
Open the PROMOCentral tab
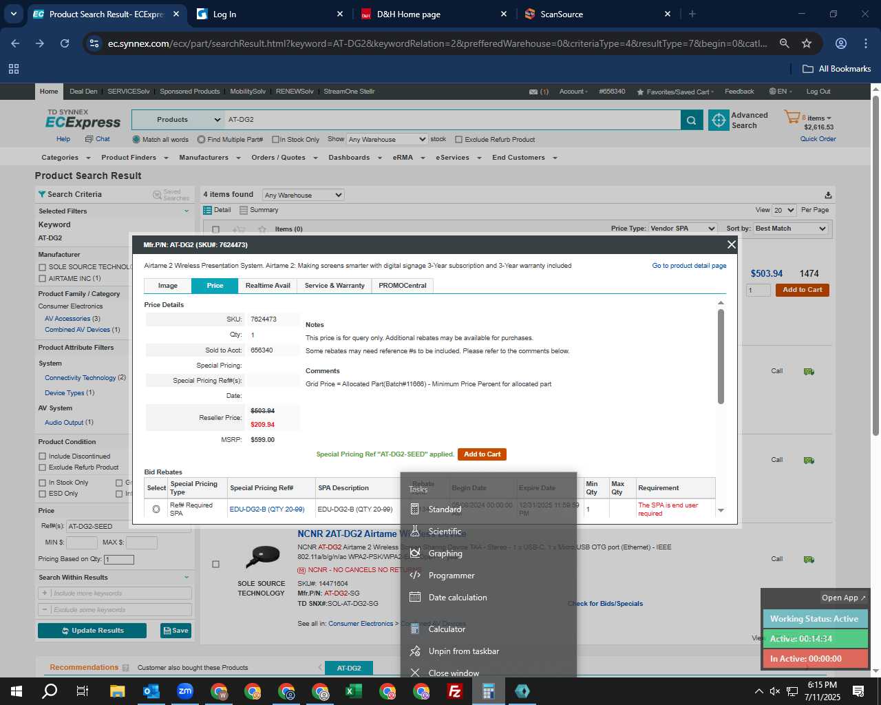point(403,286)
